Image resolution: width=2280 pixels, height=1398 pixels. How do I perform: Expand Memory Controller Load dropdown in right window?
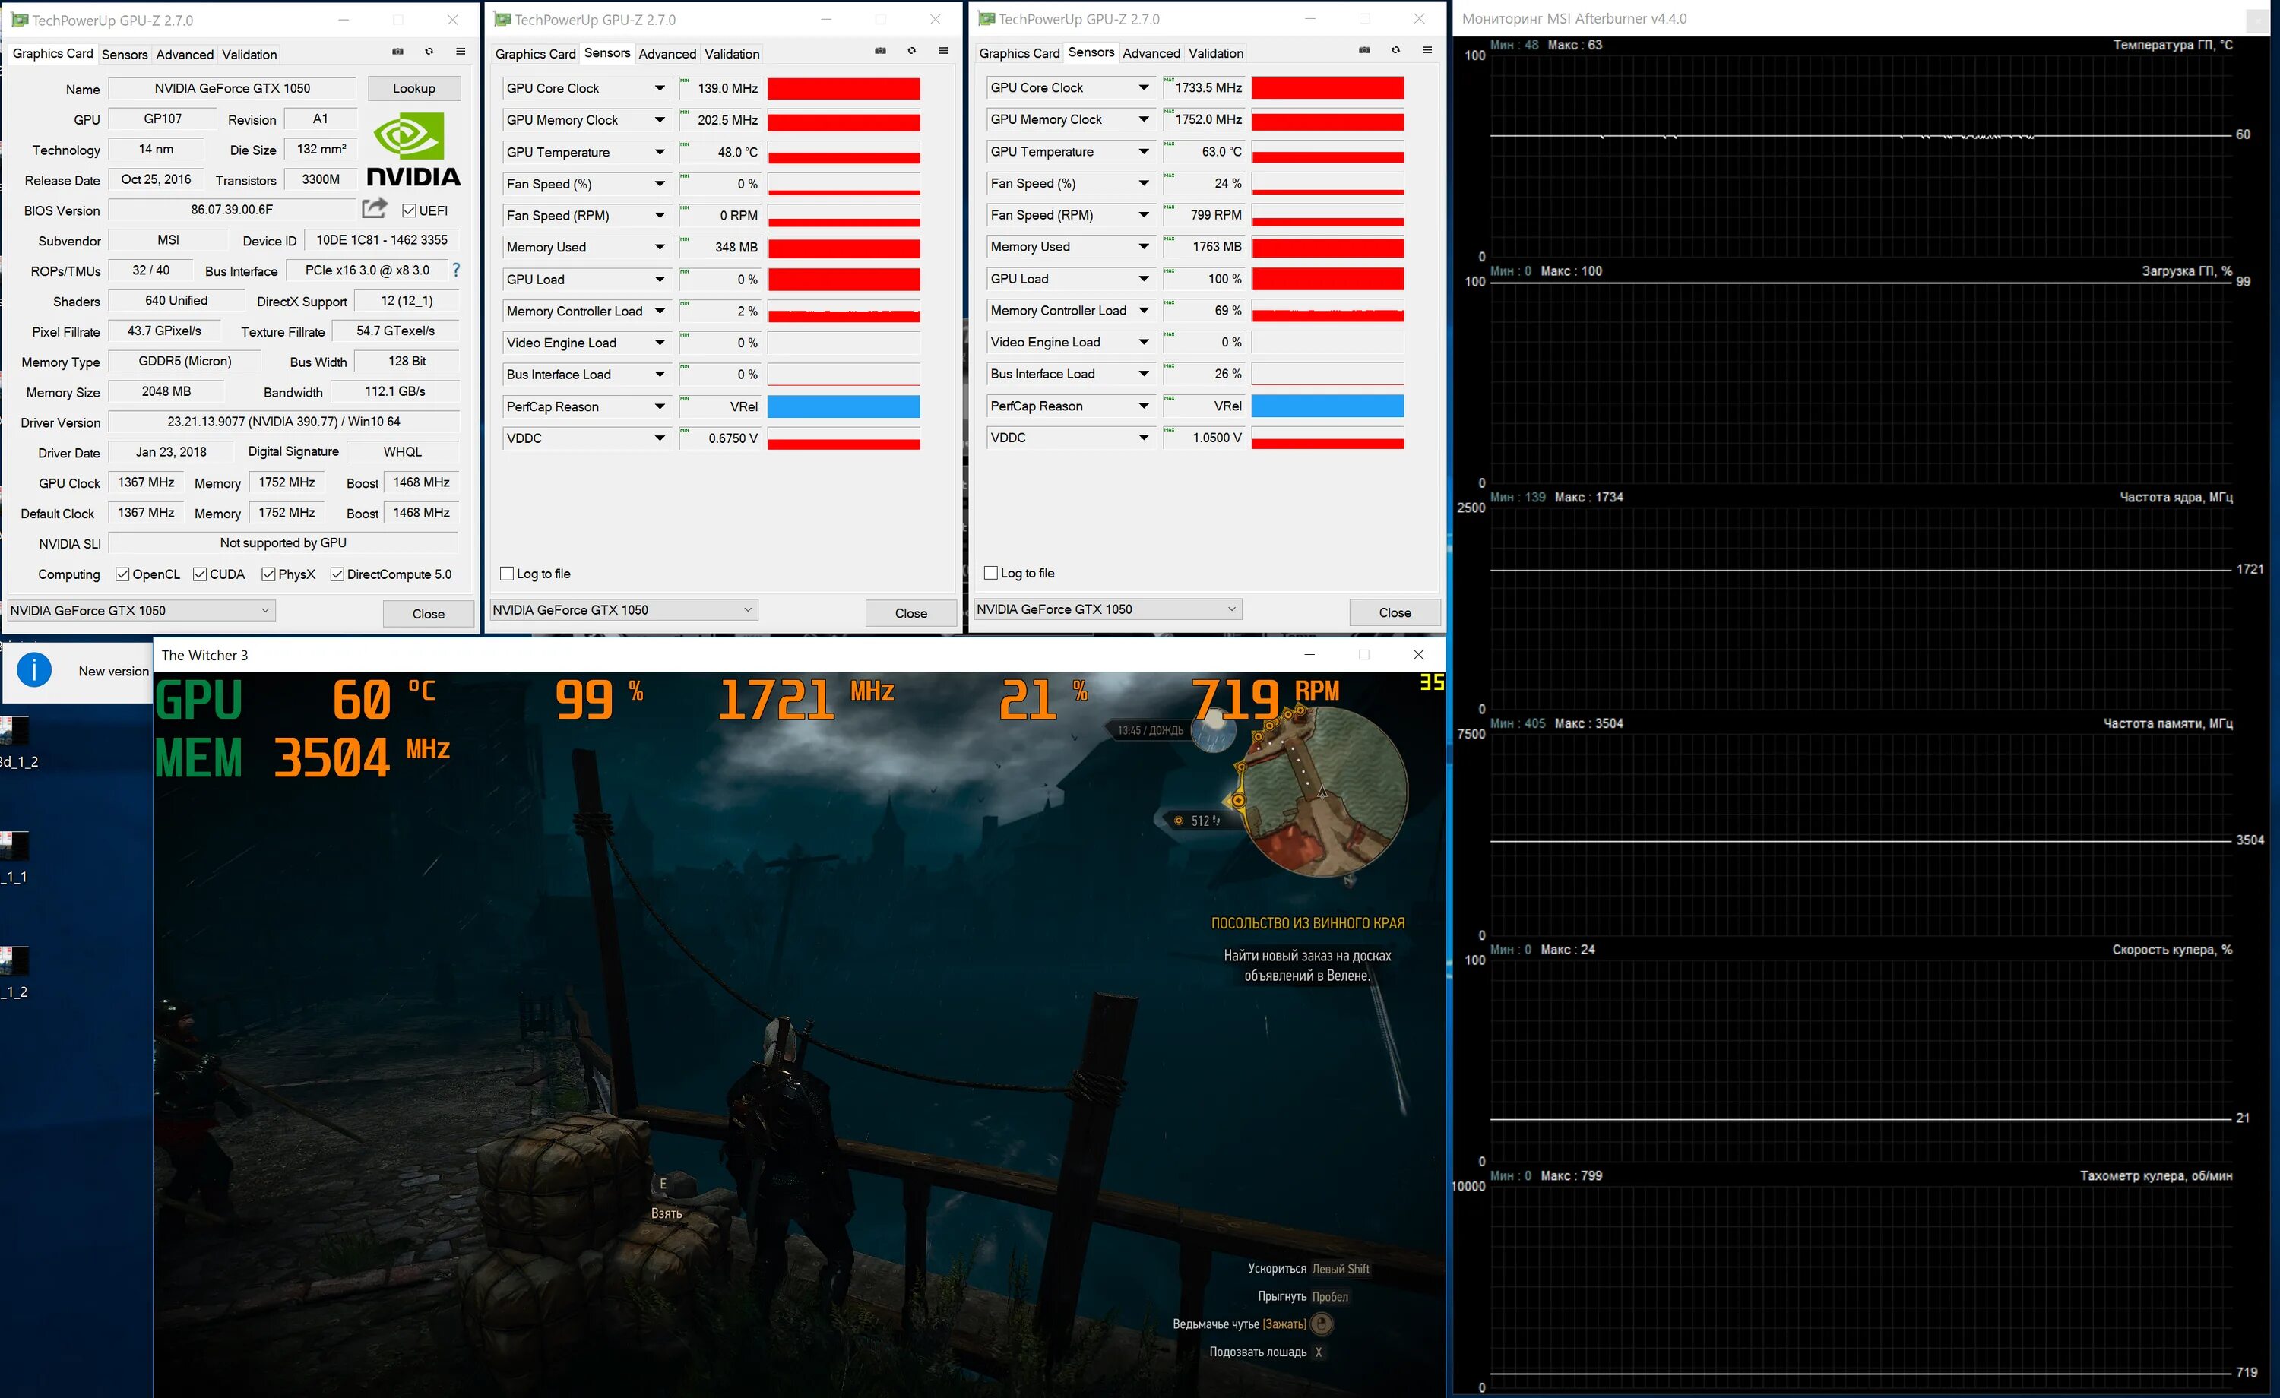pos(1144,311)
